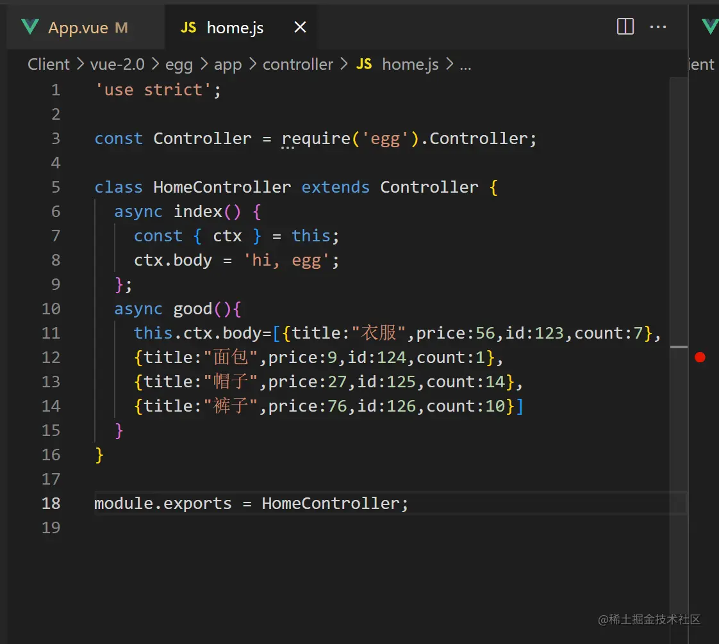The width and height of the screenshot is (719, 644).
Task: Click the yellow closing brace on line 16
Action: [x=99, y=455]
